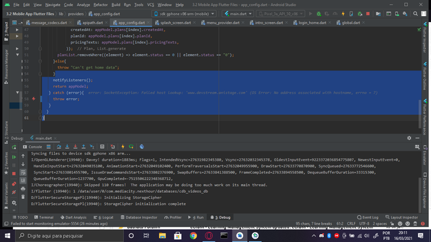
Task: Click Force Step Into red arrow icon
Action: tap(75, 147)
